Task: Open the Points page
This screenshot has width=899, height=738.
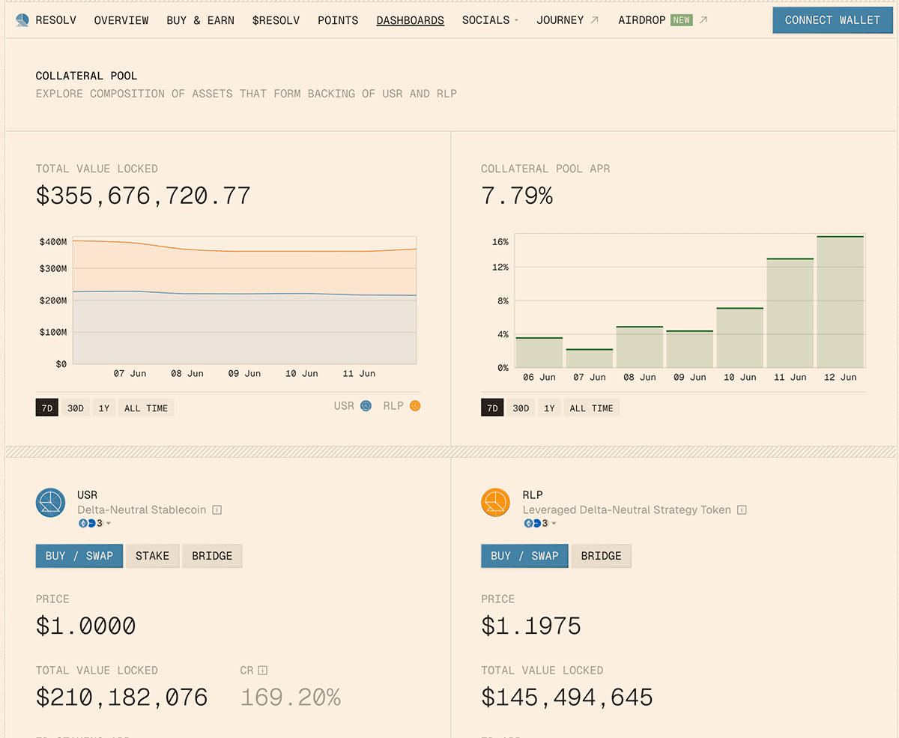Action: tap(338, 20)
